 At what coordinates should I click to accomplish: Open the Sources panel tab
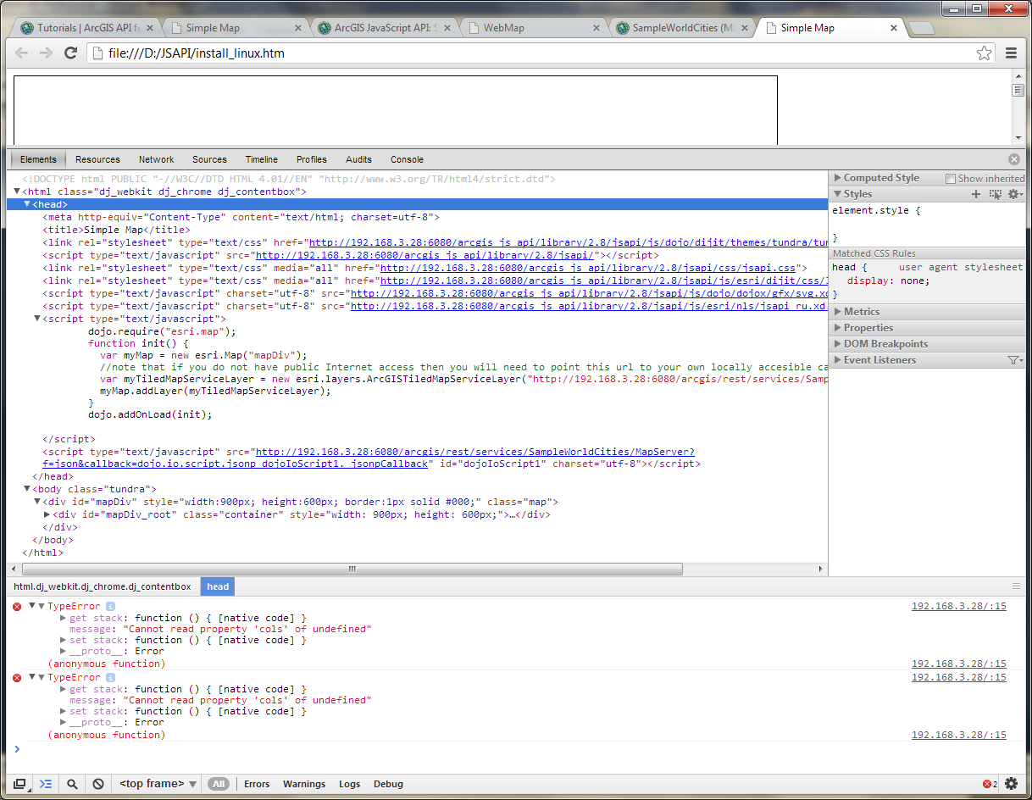coord(209,159)
